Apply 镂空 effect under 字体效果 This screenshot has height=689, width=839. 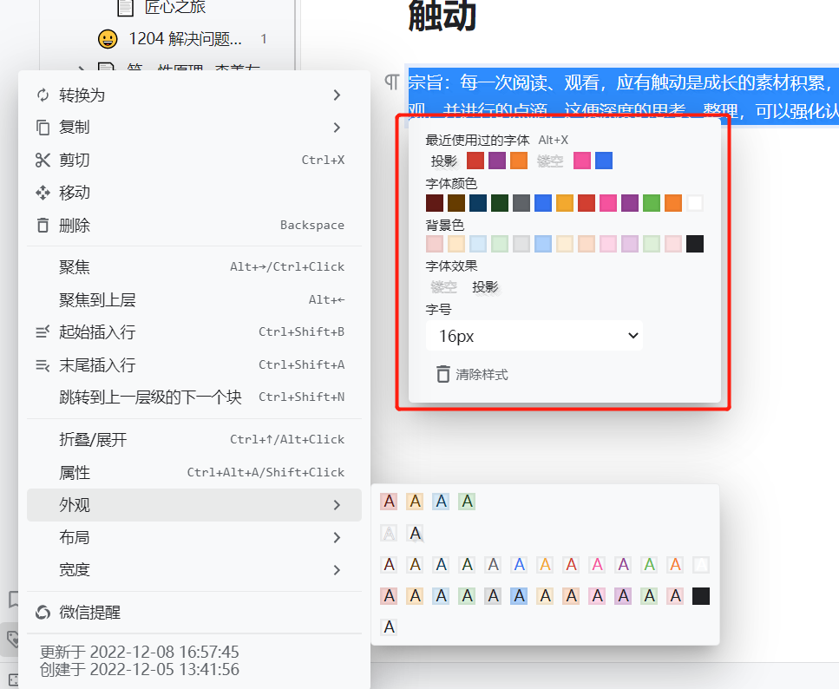coord(443,287)
